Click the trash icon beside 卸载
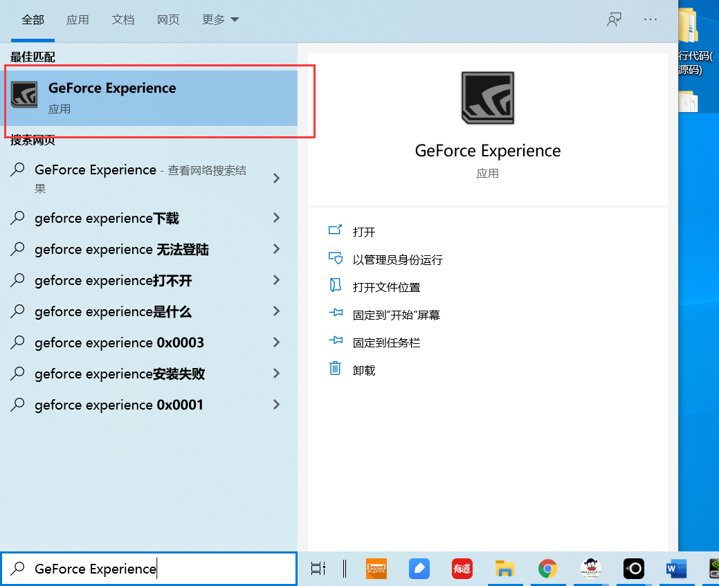 335,368
